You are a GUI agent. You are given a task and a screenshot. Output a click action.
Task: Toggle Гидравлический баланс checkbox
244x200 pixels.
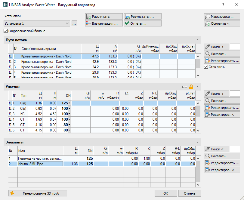click(x=6, y=31)
